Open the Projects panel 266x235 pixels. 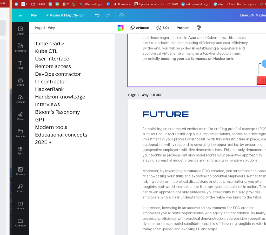[x=20, y=133]
